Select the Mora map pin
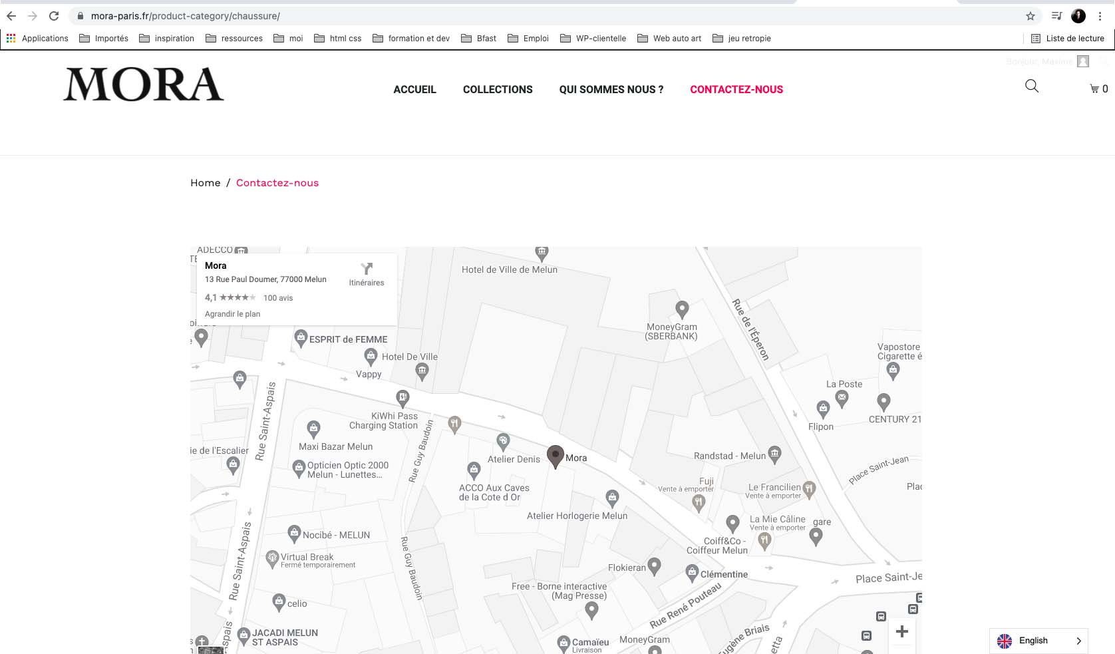Screen dimensions: 1115x654 tap(556, 457)
